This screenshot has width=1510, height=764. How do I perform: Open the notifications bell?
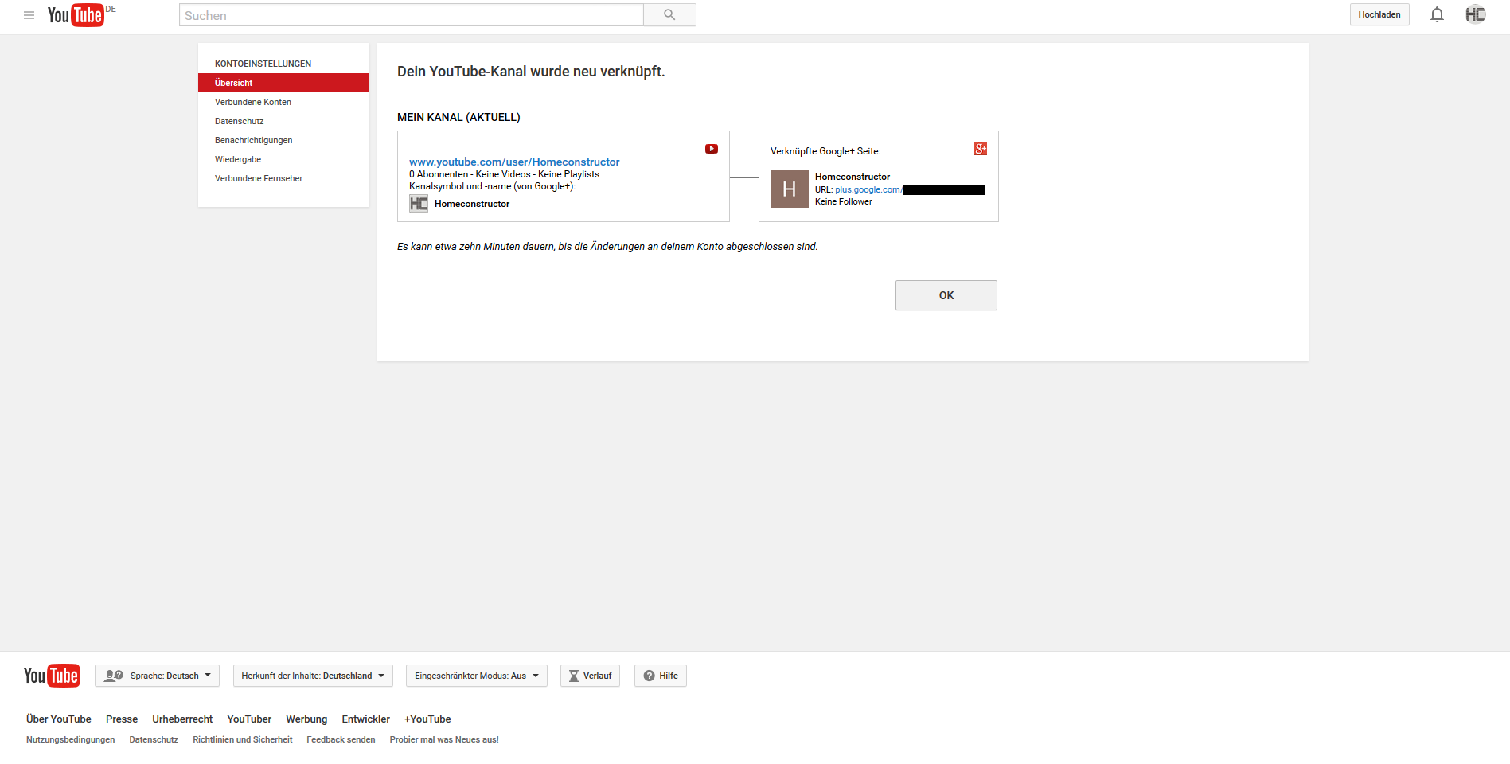click(x=1437, y=14)
